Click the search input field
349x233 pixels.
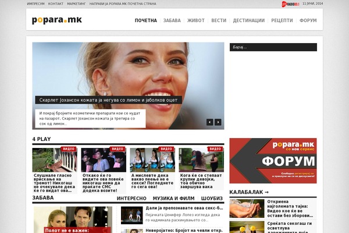point(273,47)
